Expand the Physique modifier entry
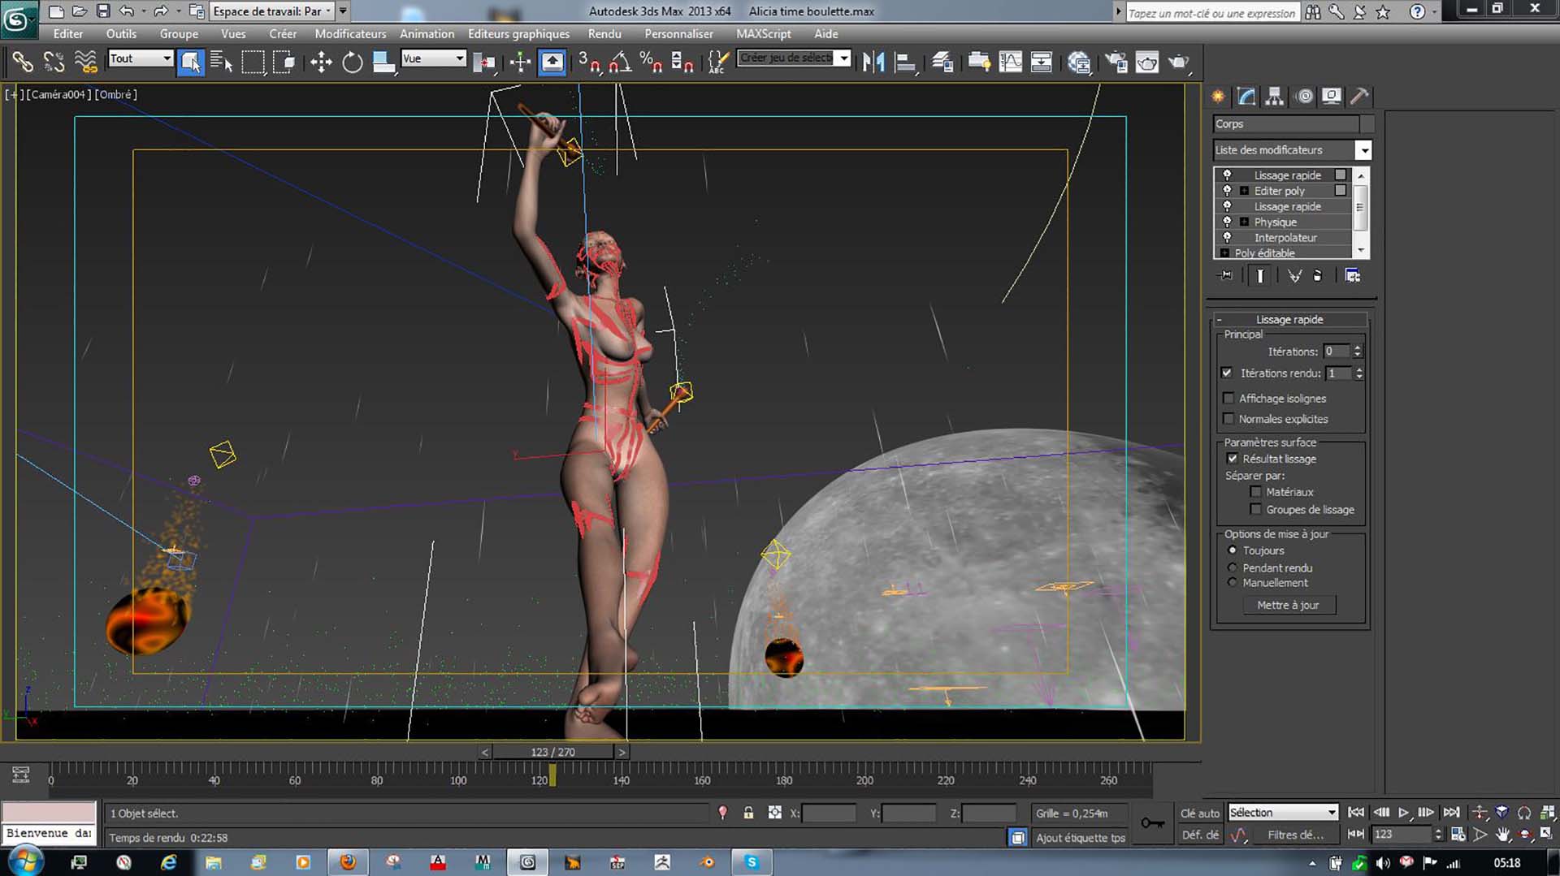This screenshot has height=876, width=1560. (1244, 222)
